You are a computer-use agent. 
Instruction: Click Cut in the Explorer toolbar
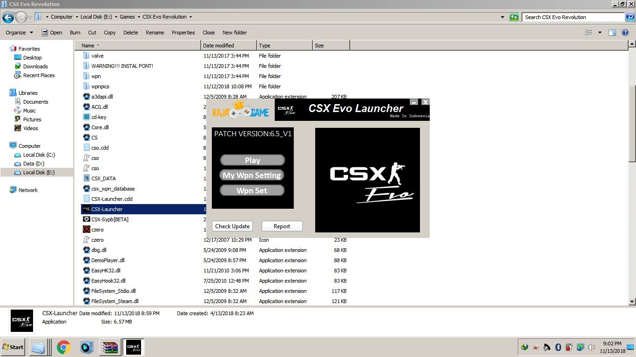click(92, 33)
